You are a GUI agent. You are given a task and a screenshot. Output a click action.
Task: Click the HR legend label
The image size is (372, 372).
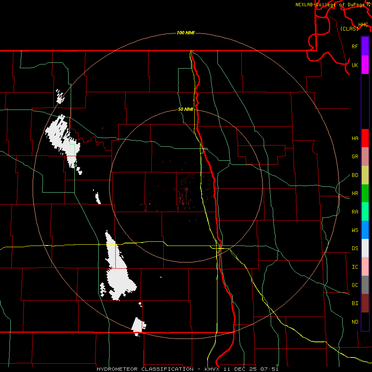pyautogui.click(x=355, y=193)
